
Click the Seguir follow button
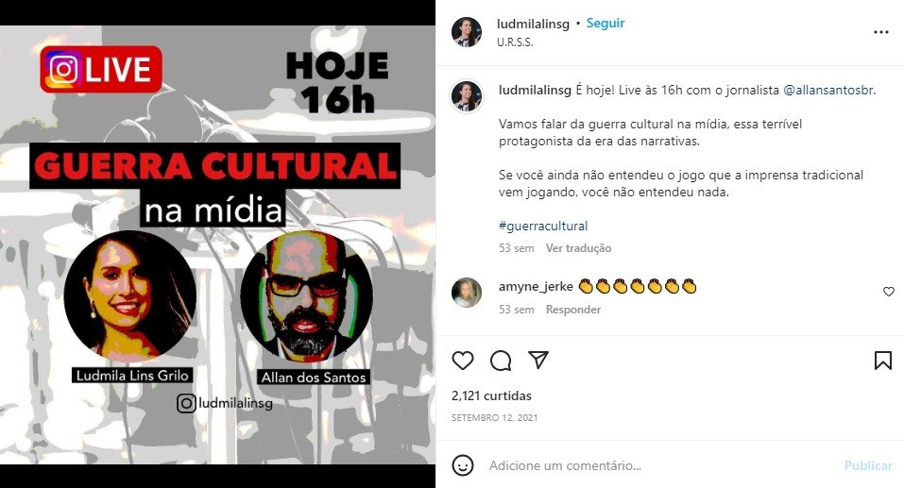click(606, 23)
